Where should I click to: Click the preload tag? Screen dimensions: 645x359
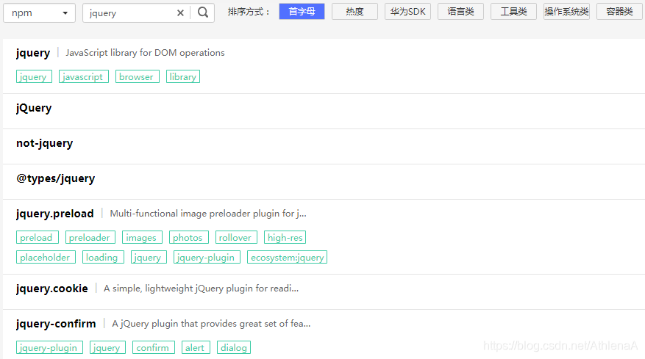click(x=37, y=237)
